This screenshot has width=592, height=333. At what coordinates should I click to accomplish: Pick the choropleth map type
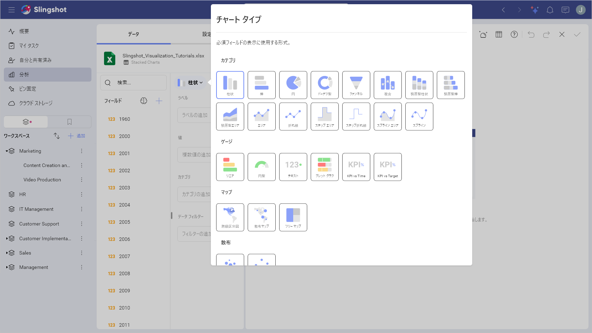coord(230,217)
